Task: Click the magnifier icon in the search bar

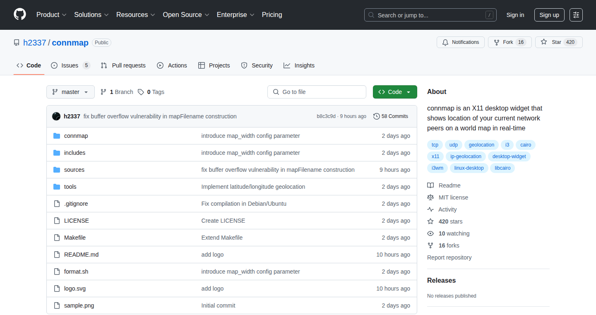Action: (371, 15)
